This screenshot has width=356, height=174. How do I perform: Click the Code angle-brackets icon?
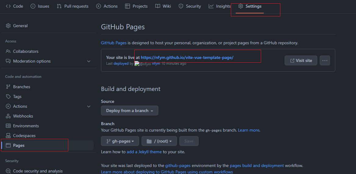[x=8, y=6]
